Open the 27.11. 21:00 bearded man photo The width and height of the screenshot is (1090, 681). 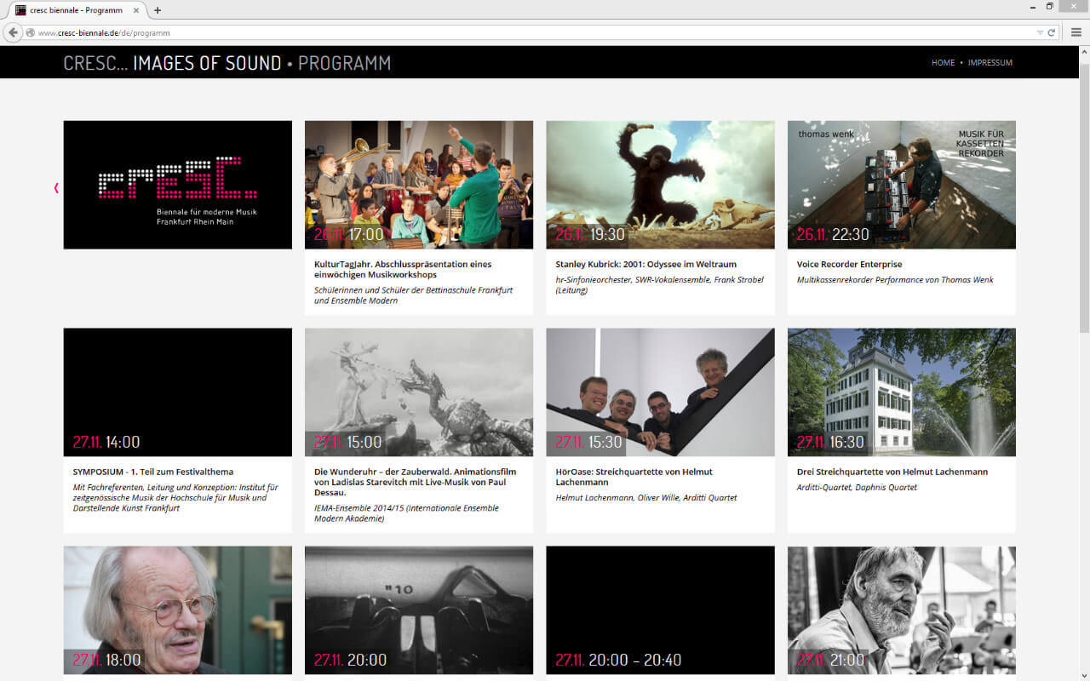pyautogui.click(x=902, y=610)
